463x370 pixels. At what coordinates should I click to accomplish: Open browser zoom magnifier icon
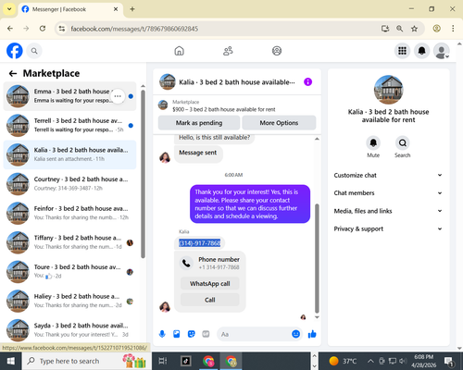point(399,29)
